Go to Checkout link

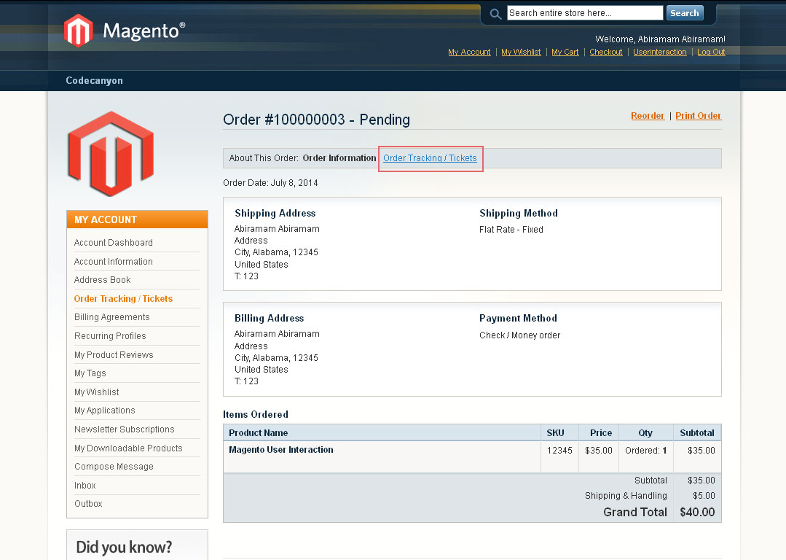(x=605, y=52)
